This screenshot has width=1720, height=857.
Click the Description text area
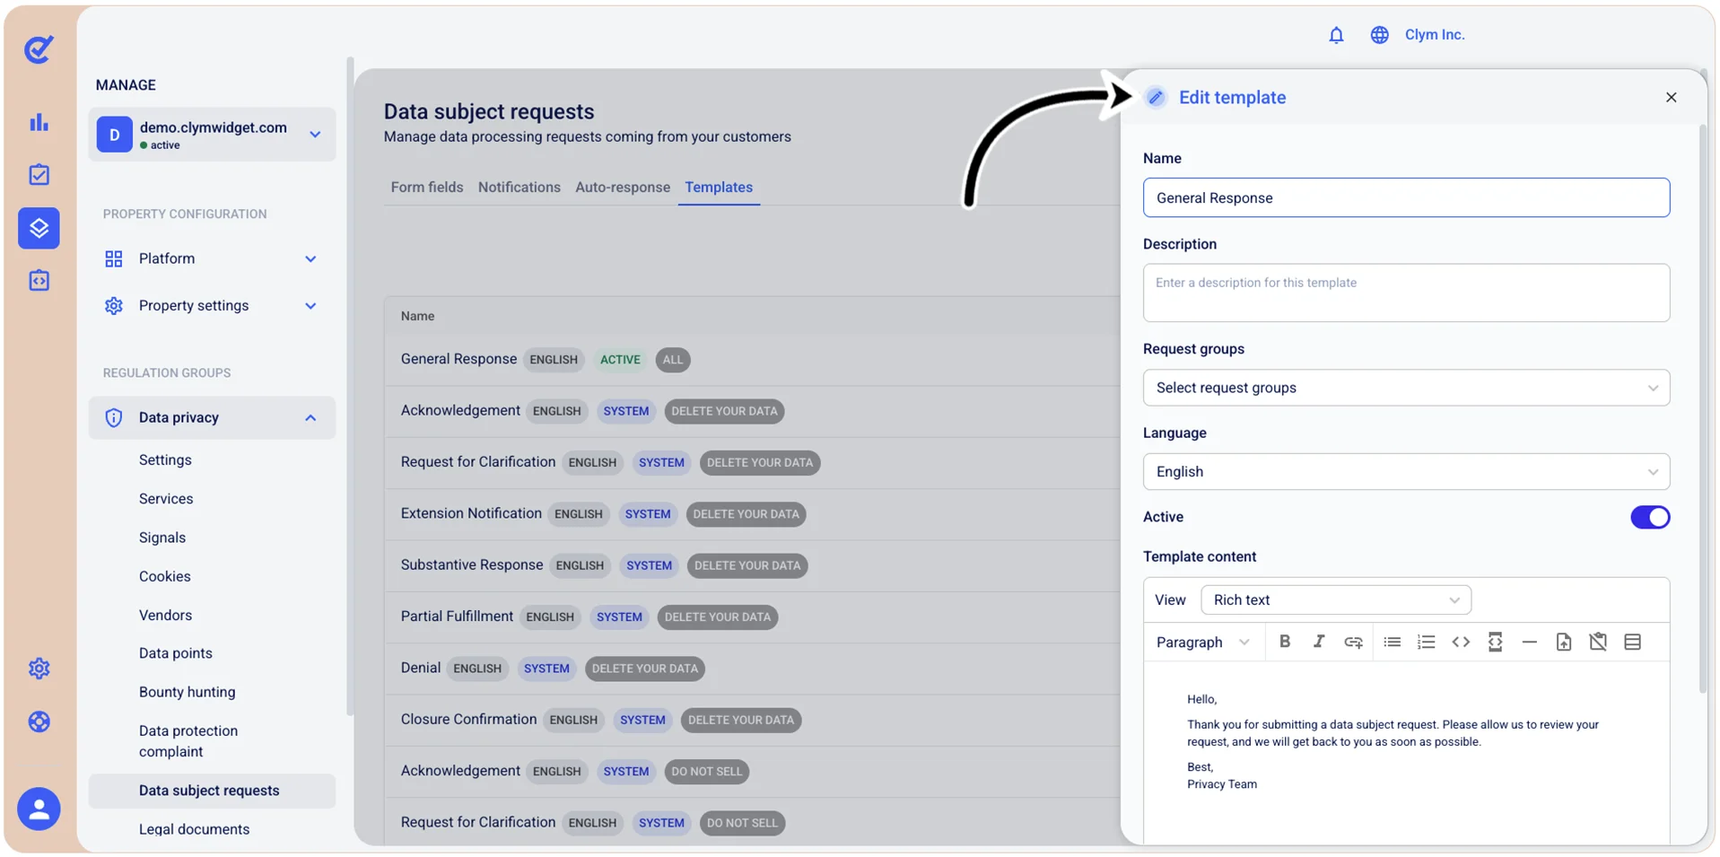(x=1405, y=293)
